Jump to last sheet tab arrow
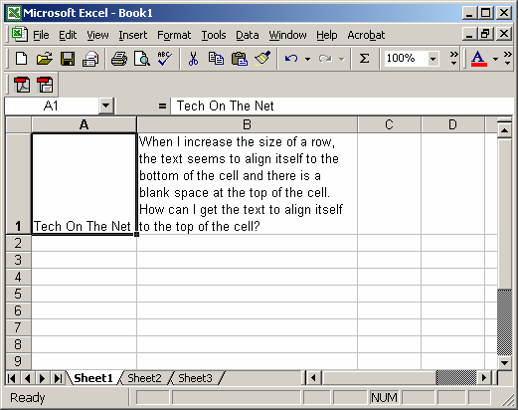The width and height of the screenshot is (518, 410). coord(58,378)
